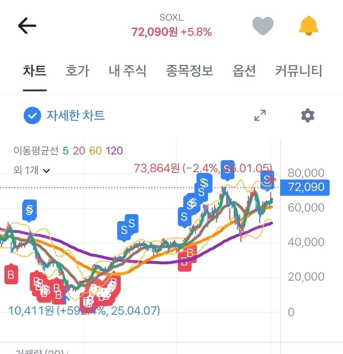The height and width of the screenshot is (354, 343).
Task: Tap the 120-day purple average legend
Action: coord(114,150)
